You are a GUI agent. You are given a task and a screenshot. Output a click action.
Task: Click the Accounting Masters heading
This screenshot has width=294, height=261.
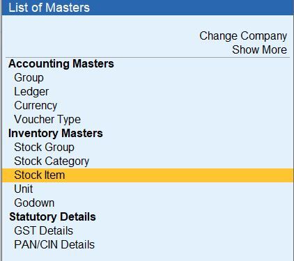(x=61, y=63)
